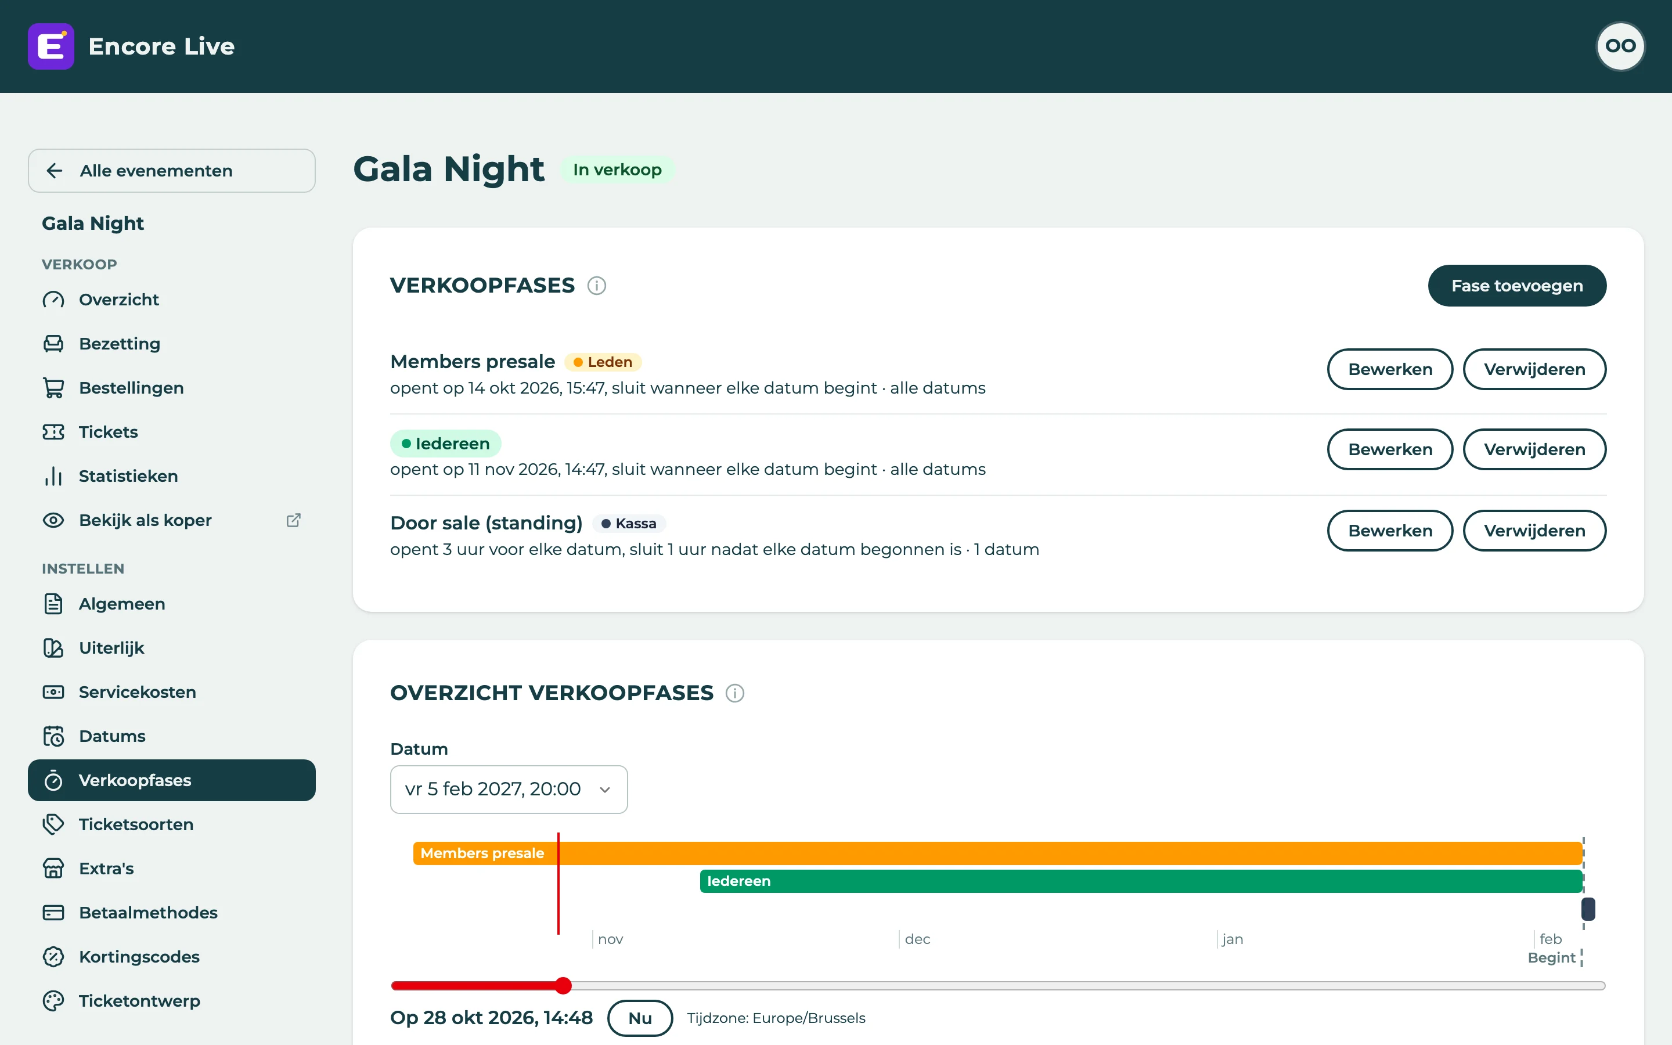Click the orange Members presale timeline bar
Screen dimensions: 1672x1045
pyautogui.click(x=997, y=853)
